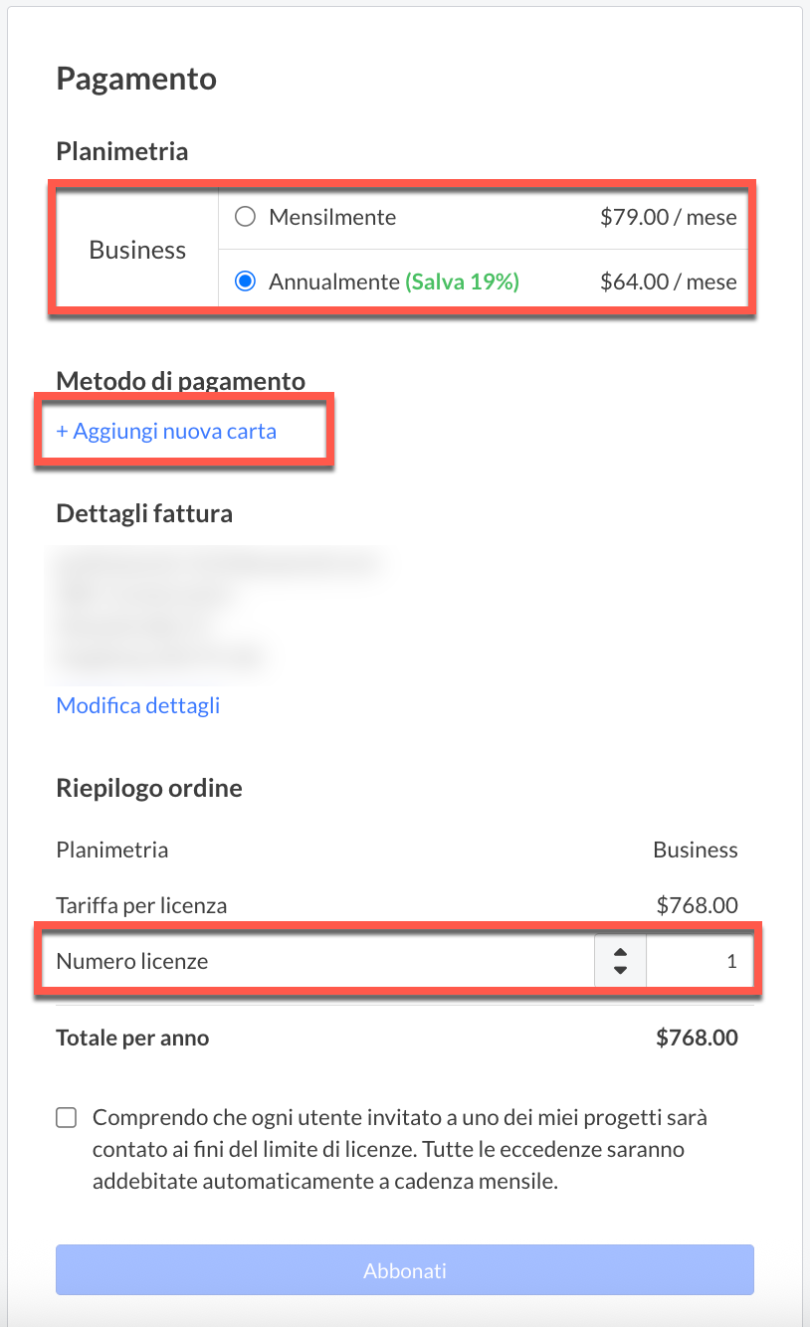
Task: Click the green Salva 19% label
Action: 462,282
